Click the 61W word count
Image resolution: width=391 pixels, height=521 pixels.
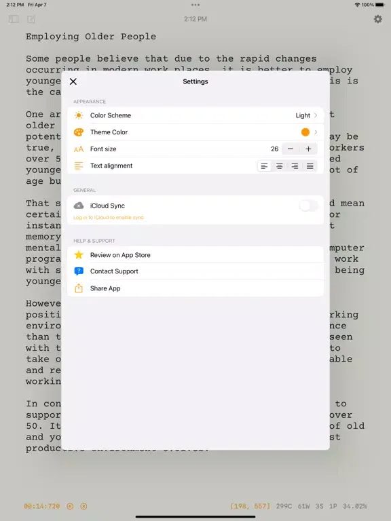click(x=303, y=506)
